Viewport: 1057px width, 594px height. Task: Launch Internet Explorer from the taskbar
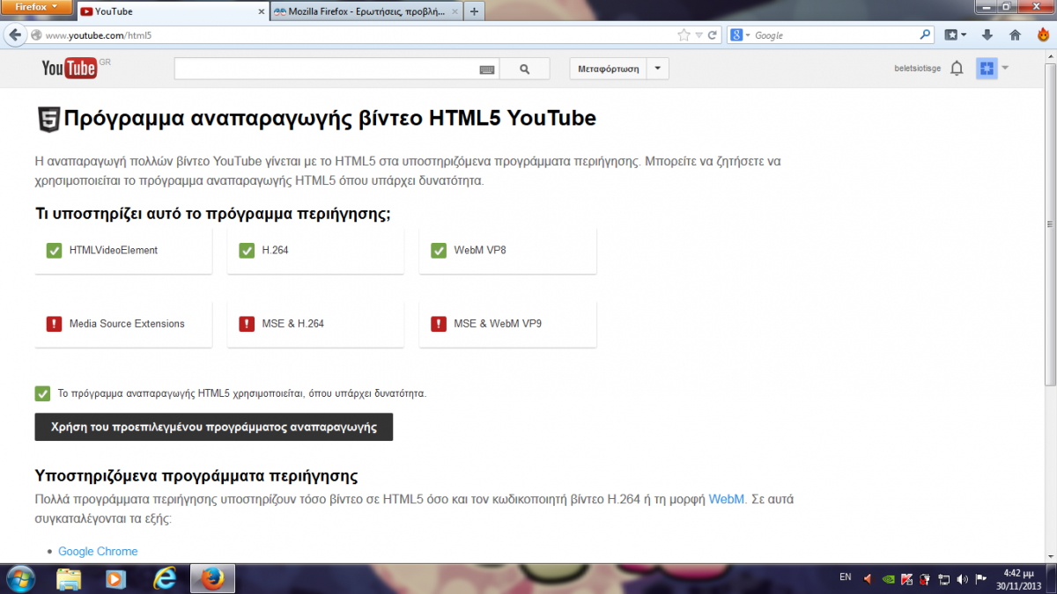point(164,578)
